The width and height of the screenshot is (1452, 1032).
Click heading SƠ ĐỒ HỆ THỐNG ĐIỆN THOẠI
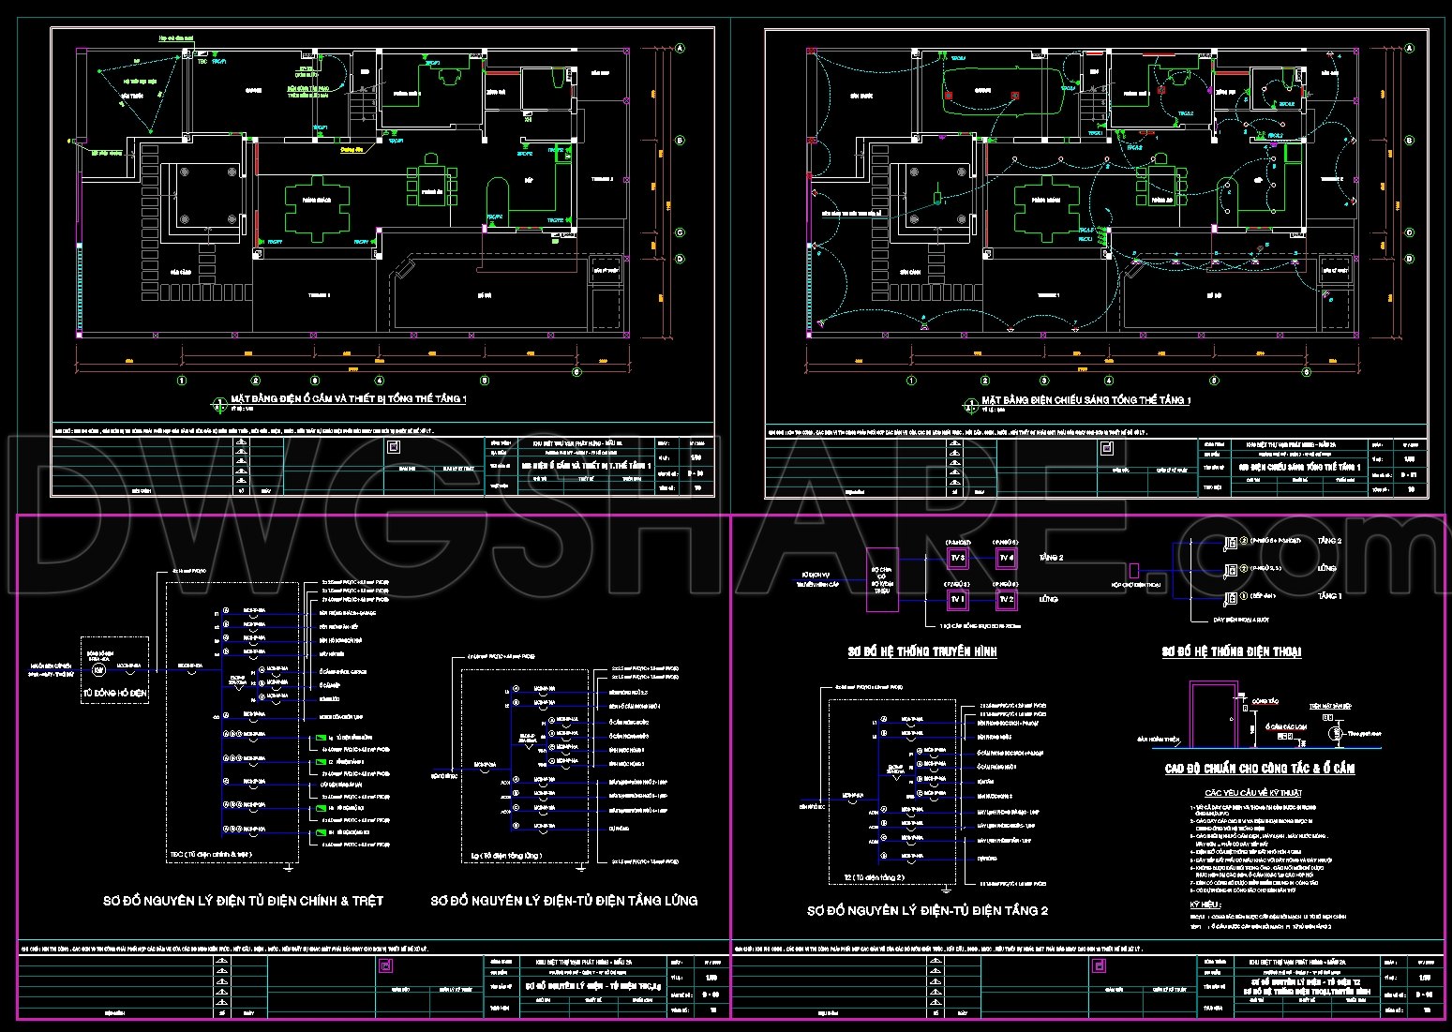tap(1232, 651)
